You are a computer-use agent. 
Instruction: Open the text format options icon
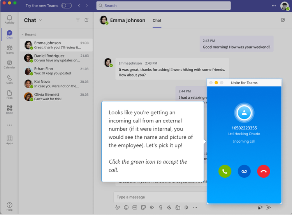(118, 207)
